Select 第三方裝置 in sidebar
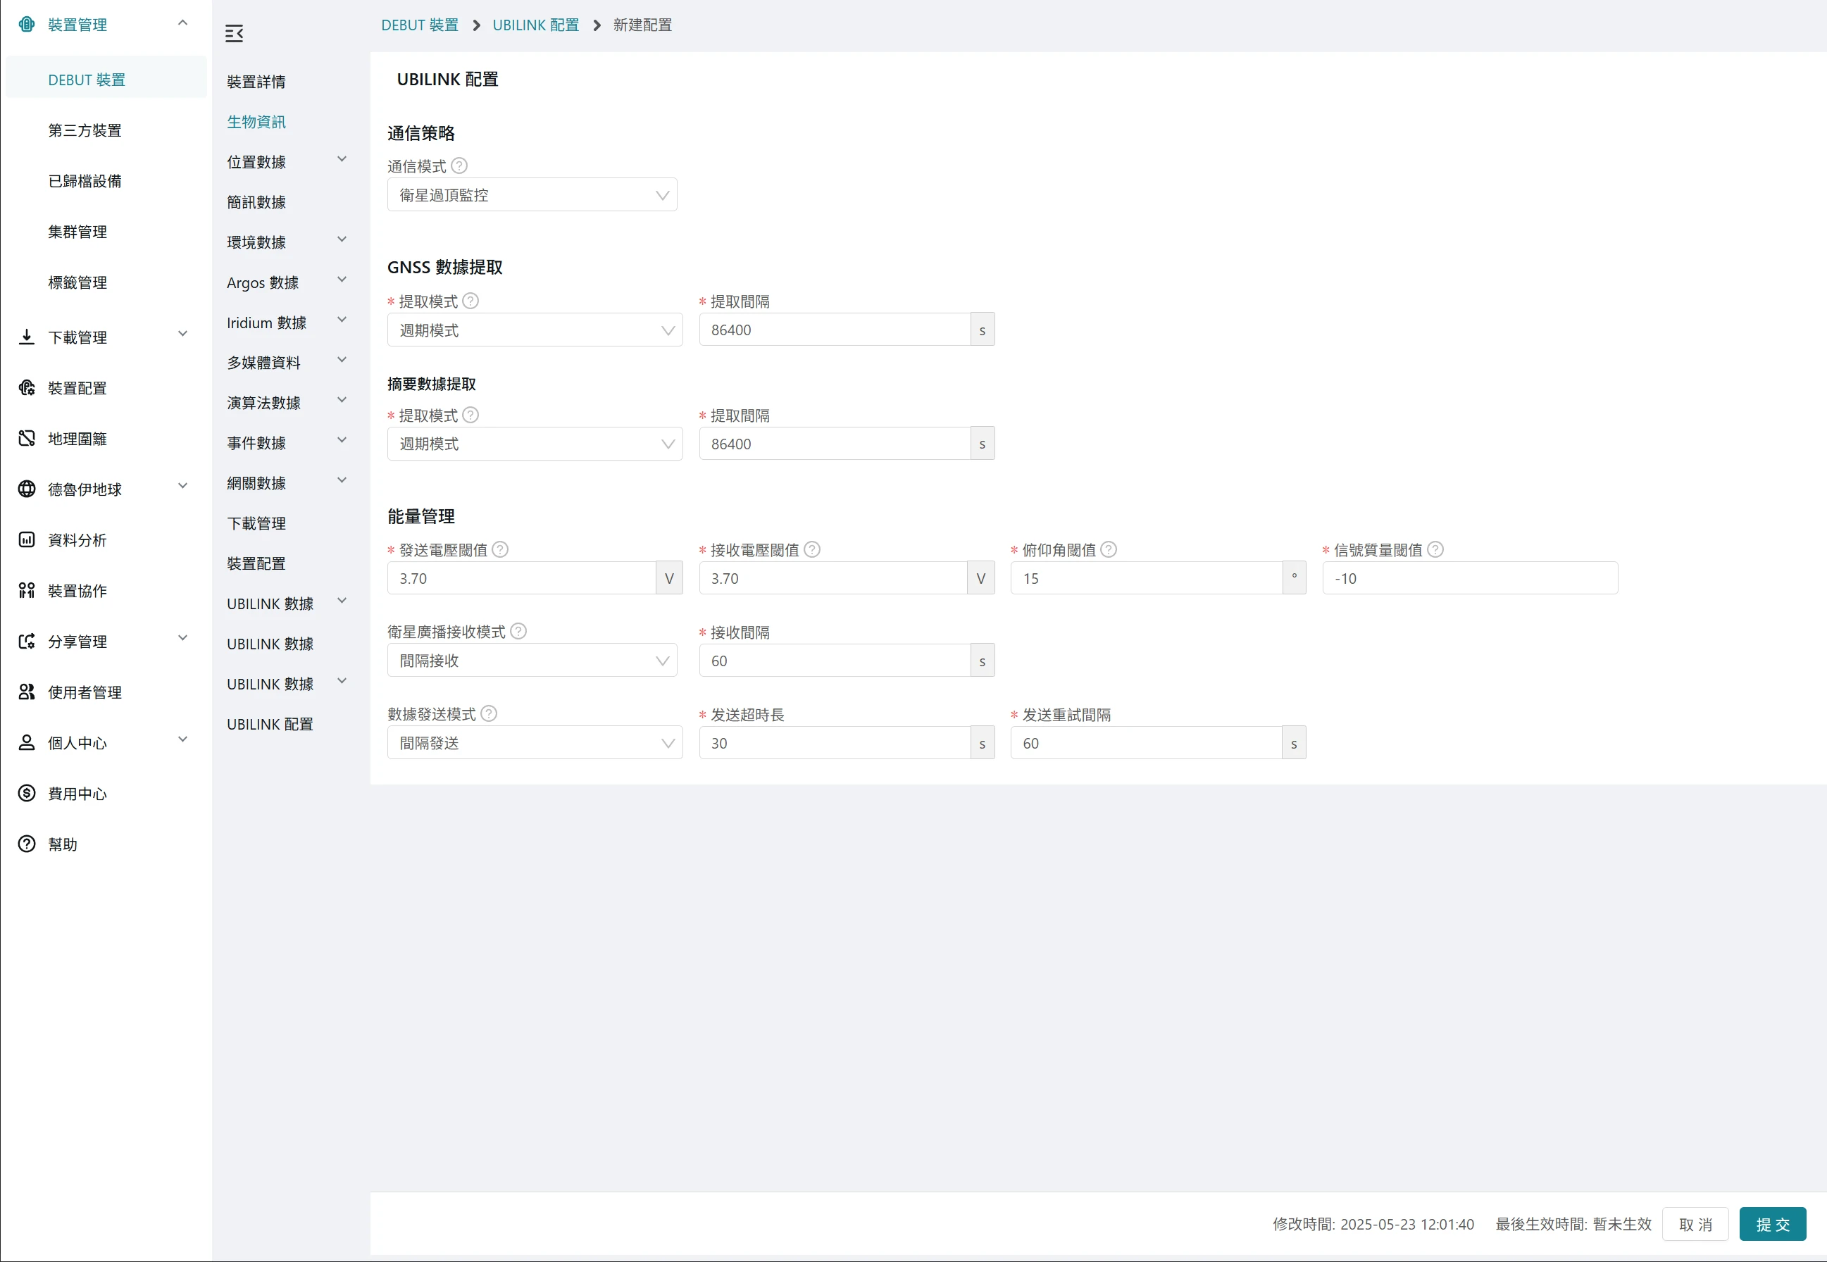Viewport: 1827px width, 1262px height. point(85,130)
